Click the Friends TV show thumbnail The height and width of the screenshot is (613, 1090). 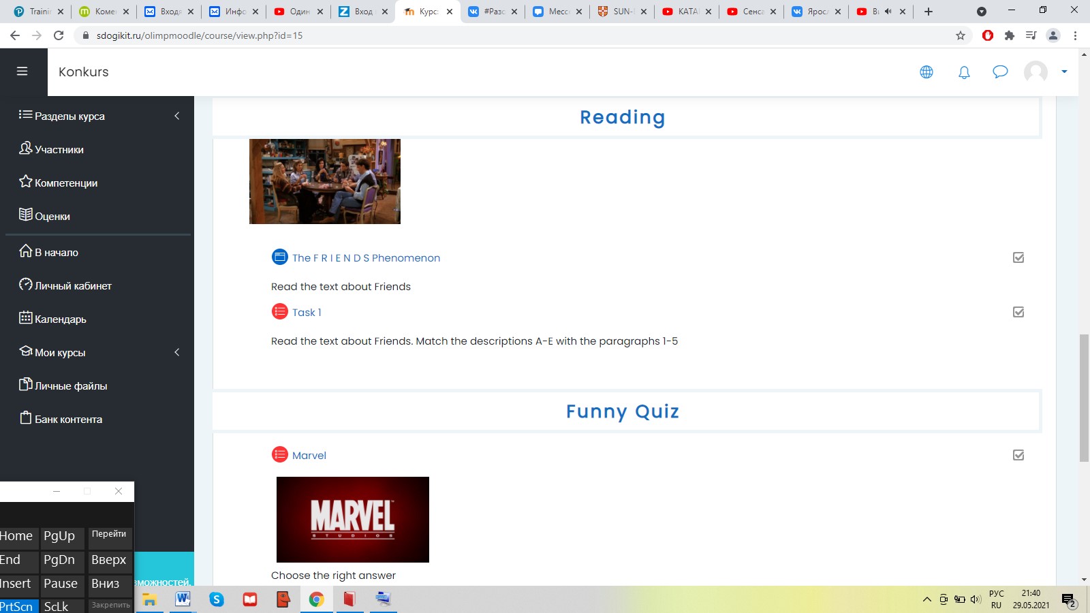point(325,181)
